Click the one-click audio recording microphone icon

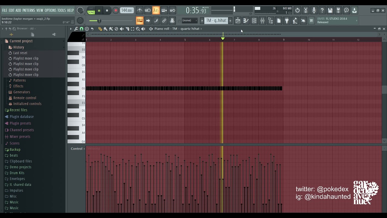click(x=314, y=11)
